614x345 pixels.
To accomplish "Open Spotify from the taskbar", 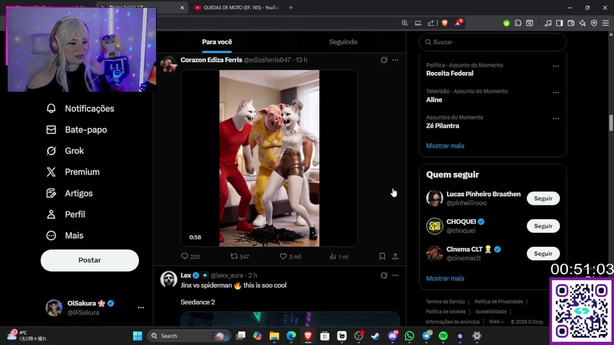I will 443,336.
